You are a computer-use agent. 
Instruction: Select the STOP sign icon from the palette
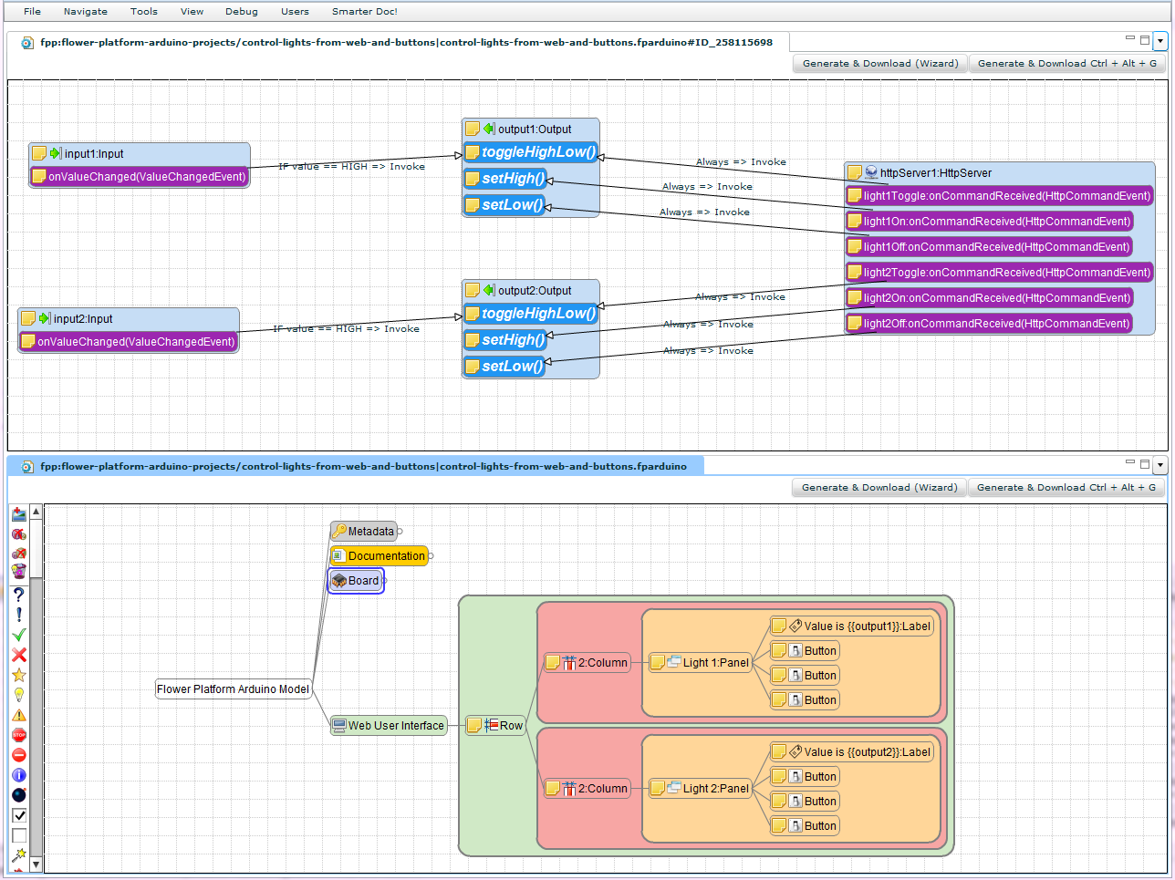coord(18,735)
